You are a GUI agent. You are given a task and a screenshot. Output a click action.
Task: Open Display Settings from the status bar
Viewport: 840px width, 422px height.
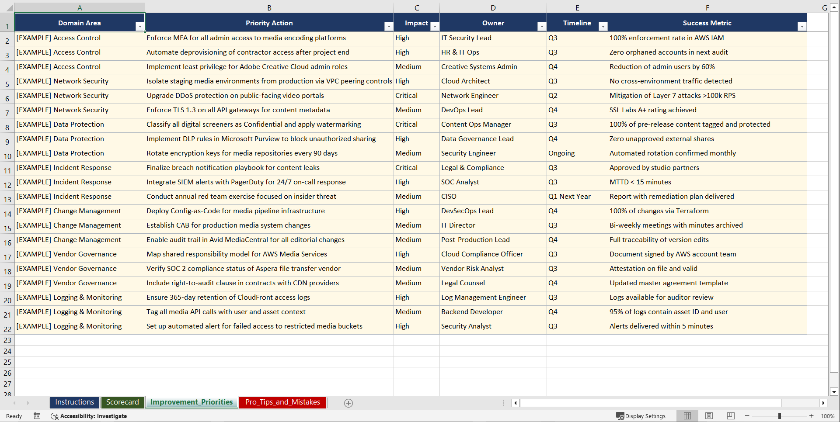coord(641,416)
